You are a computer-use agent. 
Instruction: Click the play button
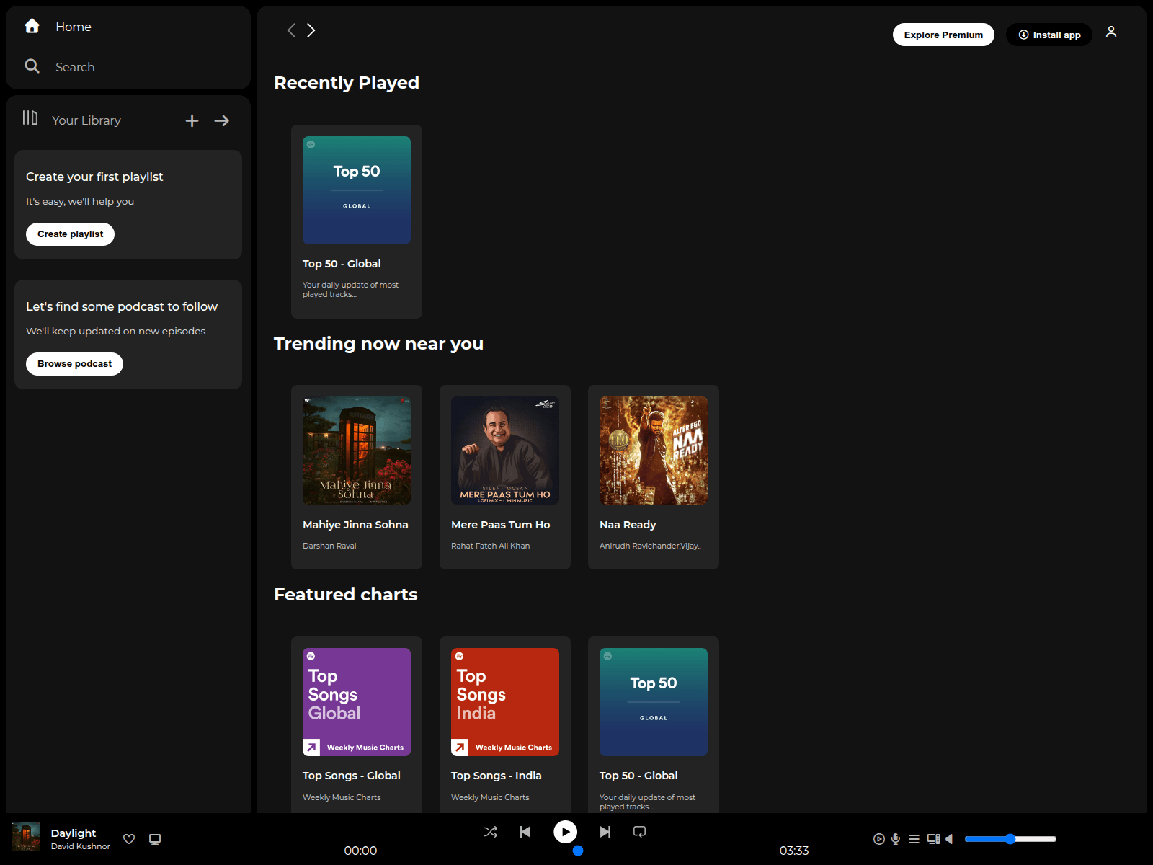click(x=565, y=832)
